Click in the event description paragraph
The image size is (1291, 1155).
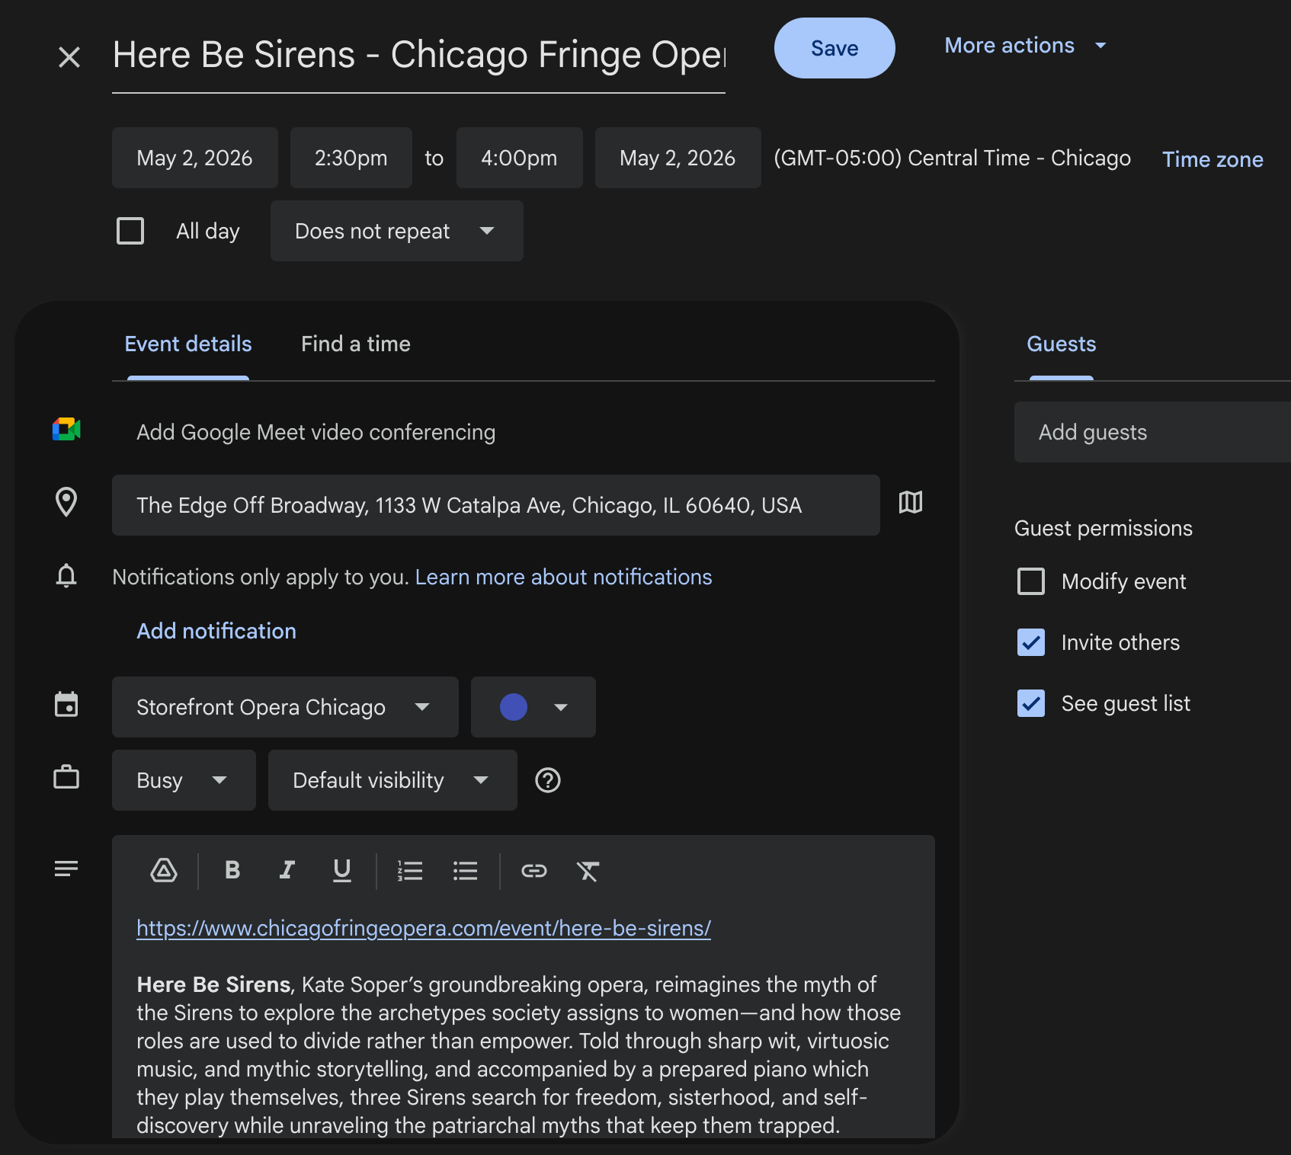[518, 1054]
